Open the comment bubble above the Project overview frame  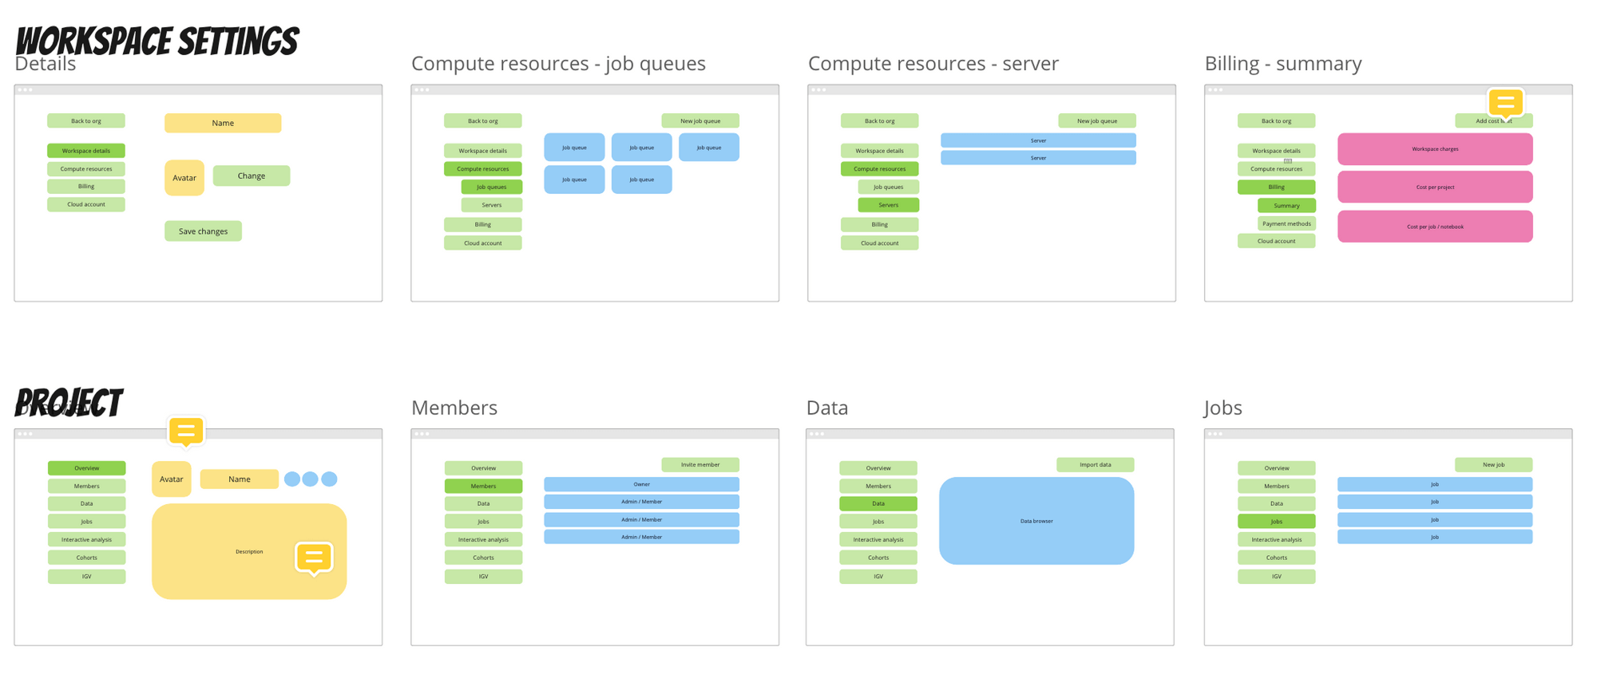(x=186, y=432)
